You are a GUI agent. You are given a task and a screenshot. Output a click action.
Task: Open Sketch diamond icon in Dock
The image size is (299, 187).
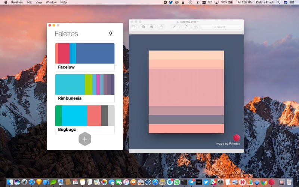pos(39,182)
